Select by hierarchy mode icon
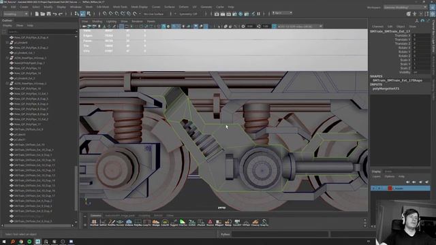The height and width of the screenshot is (245, 436). point(77,14)
